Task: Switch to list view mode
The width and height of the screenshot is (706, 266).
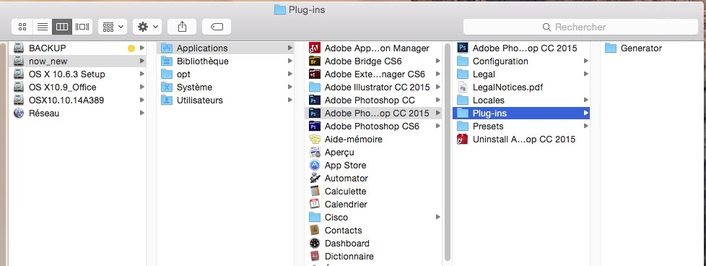Action: click(43, 27)
